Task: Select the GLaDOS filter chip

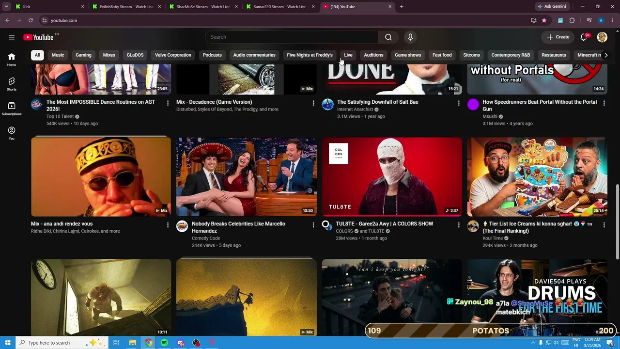Action: pyautogui.click(x=135, y=55)
